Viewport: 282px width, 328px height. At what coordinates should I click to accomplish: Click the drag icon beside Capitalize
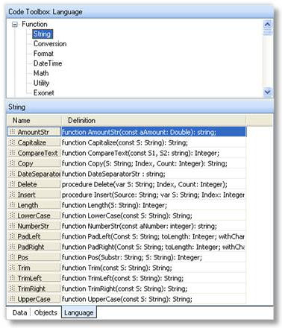point(12,142)
